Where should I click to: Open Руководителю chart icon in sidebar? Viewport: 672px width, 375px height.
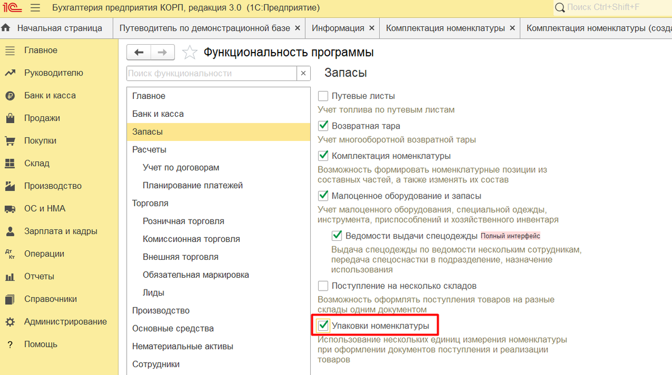(10, 73)
